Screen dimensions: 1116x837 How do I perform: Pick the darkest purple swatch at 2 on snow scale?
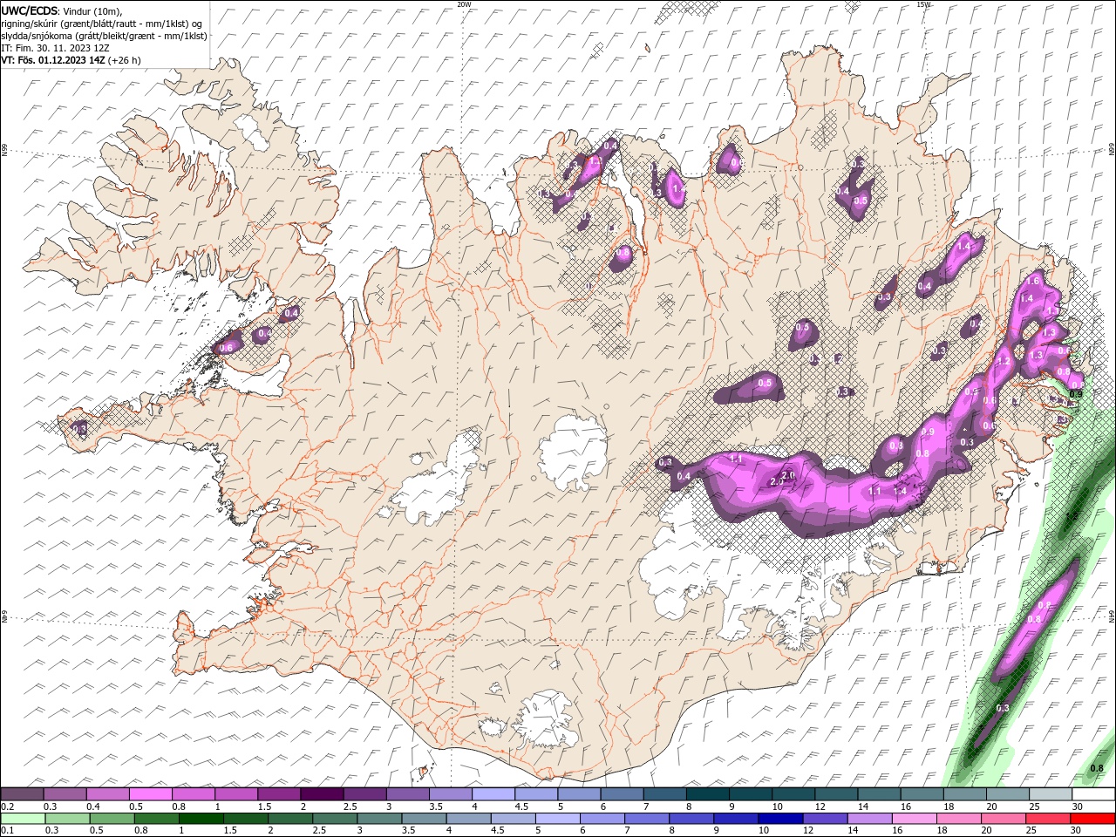(321, 794)
